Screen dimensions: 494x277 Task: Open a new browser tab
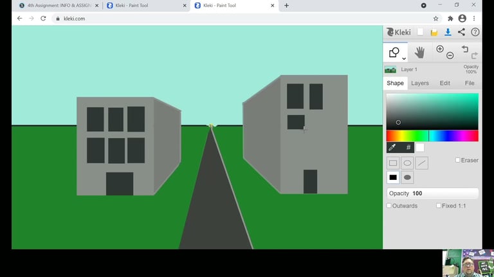pyautogui.click(x=286, y=5)
